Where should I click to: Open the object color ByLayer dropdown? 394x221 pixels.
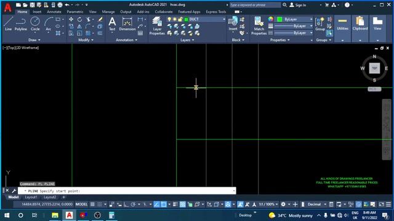(x=311, y=19)
